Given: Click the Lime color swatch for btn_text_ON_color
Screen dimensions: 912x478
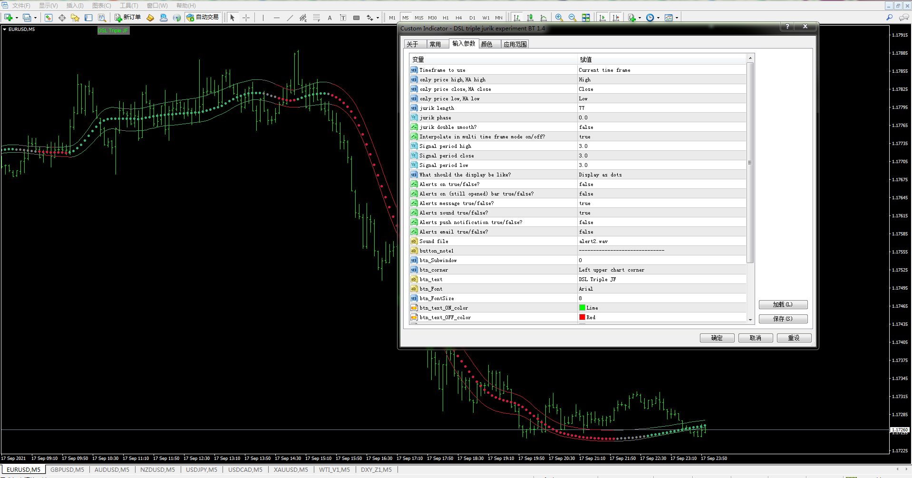Looking at the screenshot, I should 582,308.
